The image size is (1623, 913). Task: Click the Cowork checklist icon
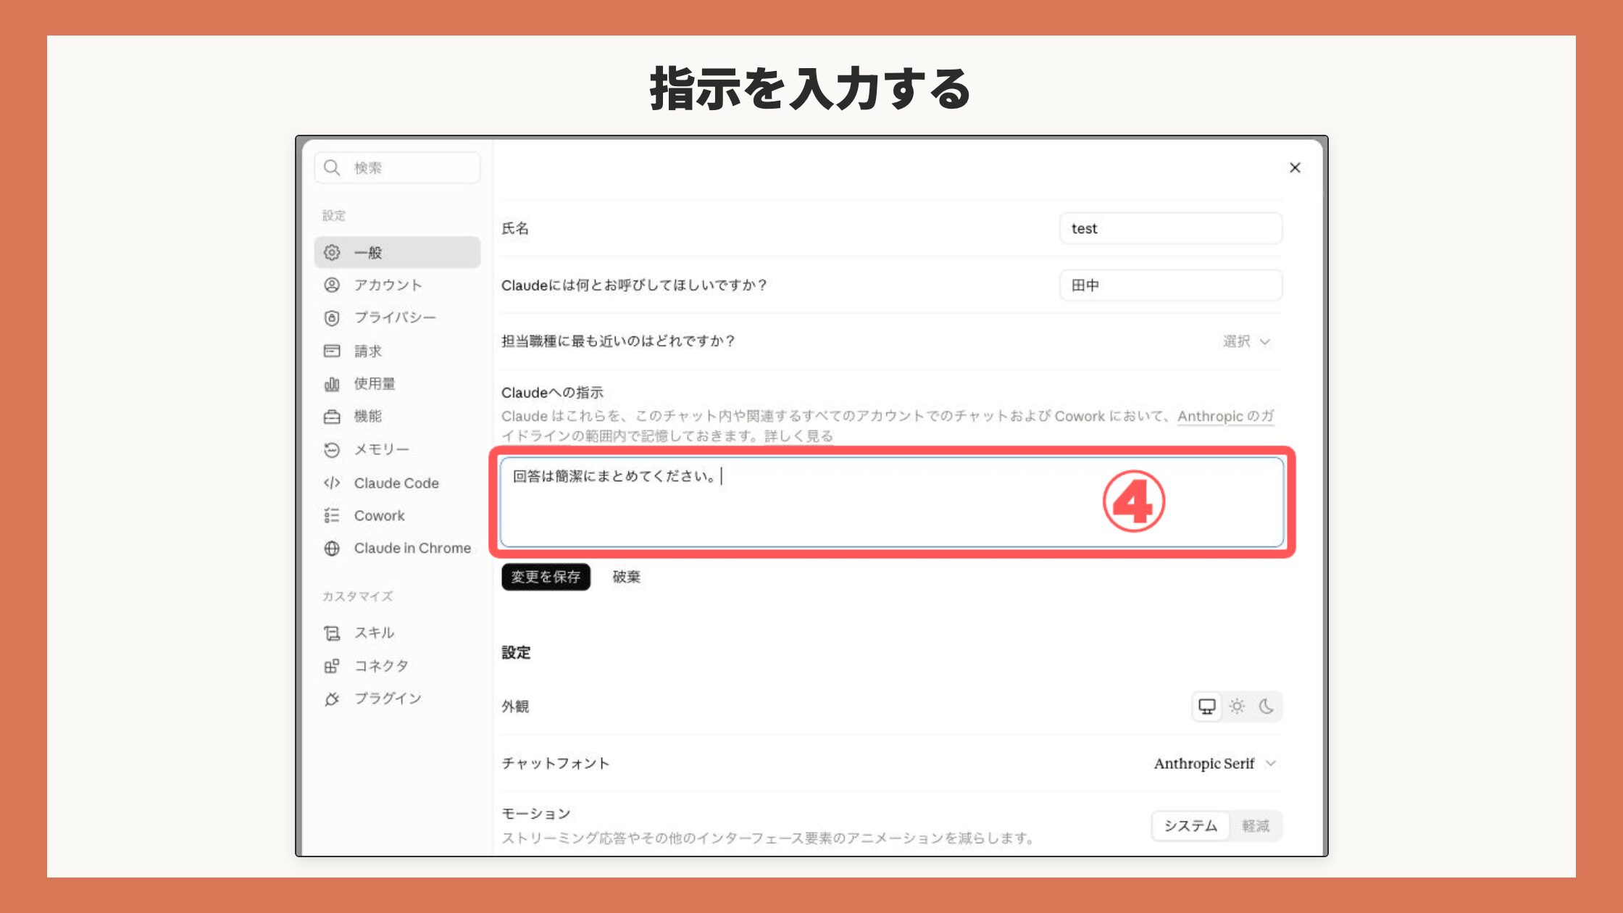[x=332, y=515]
